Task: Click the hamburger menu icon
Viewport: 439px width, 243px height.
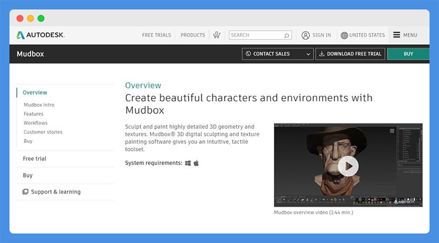Action: tap(396, 35)
